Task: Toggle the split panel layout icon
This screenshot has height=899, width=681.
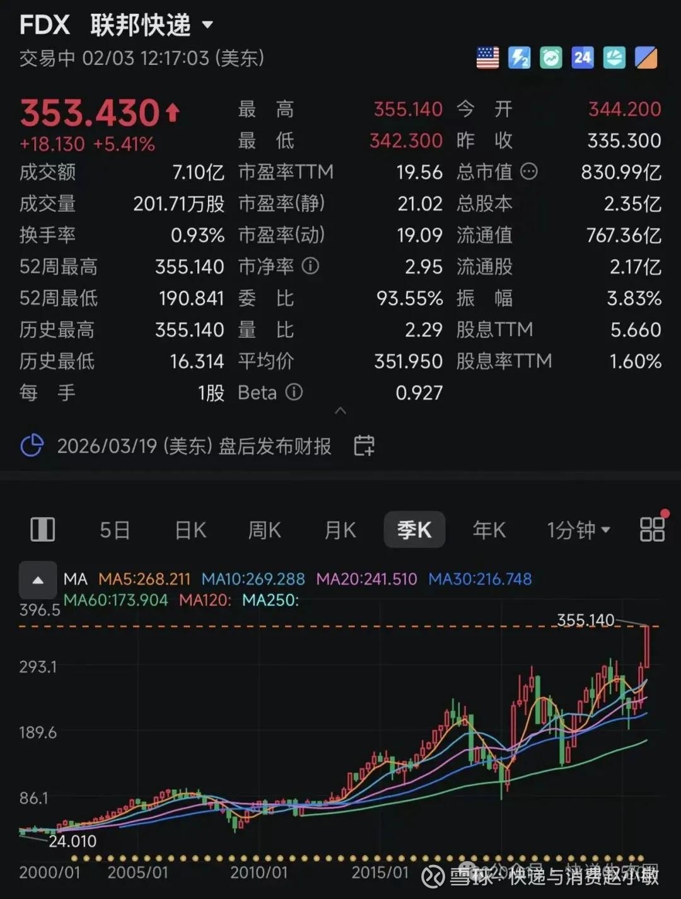Action: [x=43, y=530]
